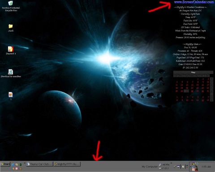This screenshot has height=172, width=215.
Task: Expand the Quick Launch overflow chevron
Action: [24, 163]
